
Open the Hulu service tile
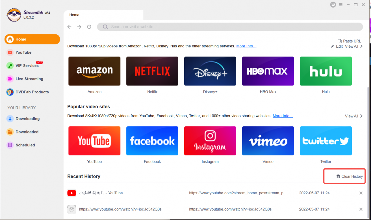326,71
